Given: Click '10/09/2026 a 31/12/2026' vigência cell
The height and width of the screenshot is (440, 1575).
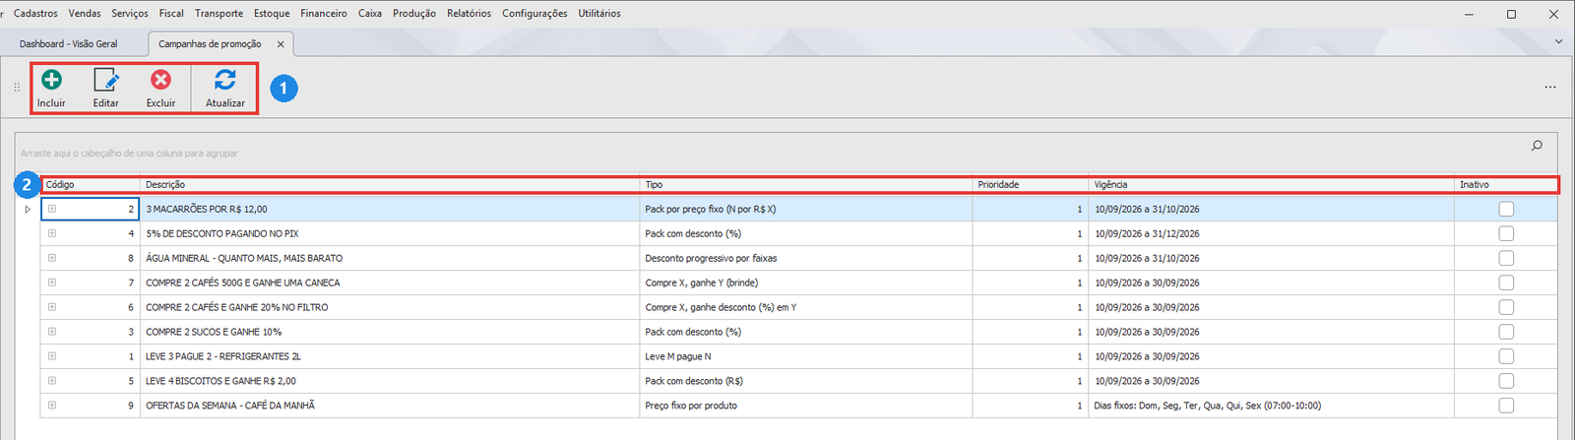Looking at the screenshot, I should (x=1272, y=233).
